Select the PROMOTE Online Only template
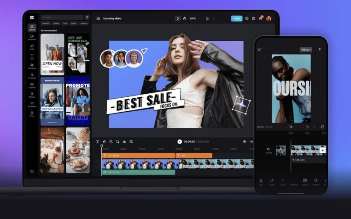Image resolution: width=351 pixels, height=219 pixels. point(78,101)
